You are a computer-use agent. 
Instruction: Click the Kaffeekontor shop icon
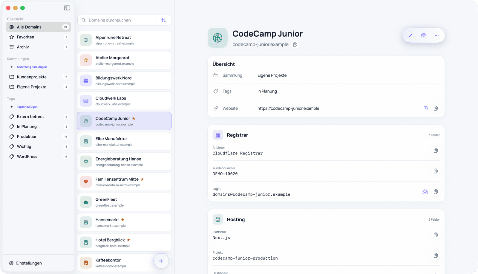click(x=86, y=263)
